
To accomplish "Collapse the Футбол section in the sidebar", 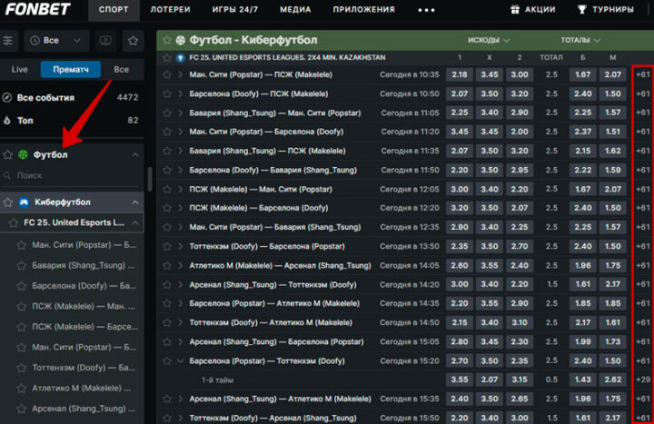I will (x=135, y=155).
